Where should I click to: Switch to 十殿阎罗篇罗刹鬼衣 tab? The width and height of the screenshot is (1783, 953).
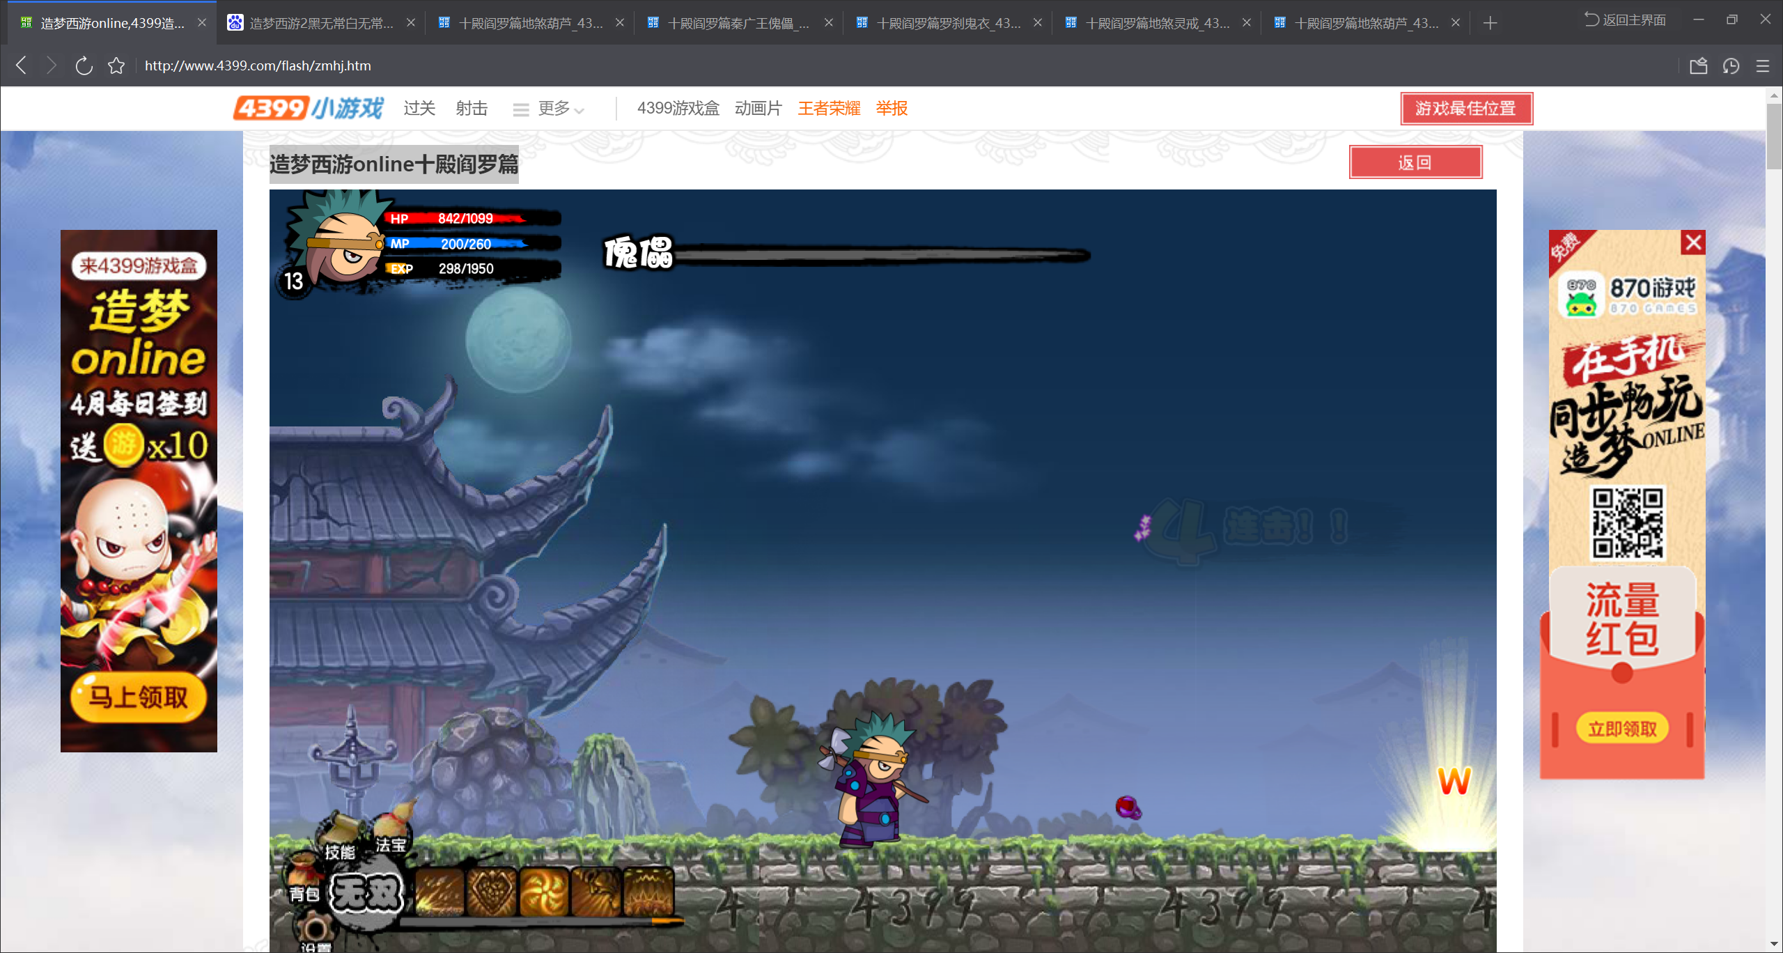(947, 23)
